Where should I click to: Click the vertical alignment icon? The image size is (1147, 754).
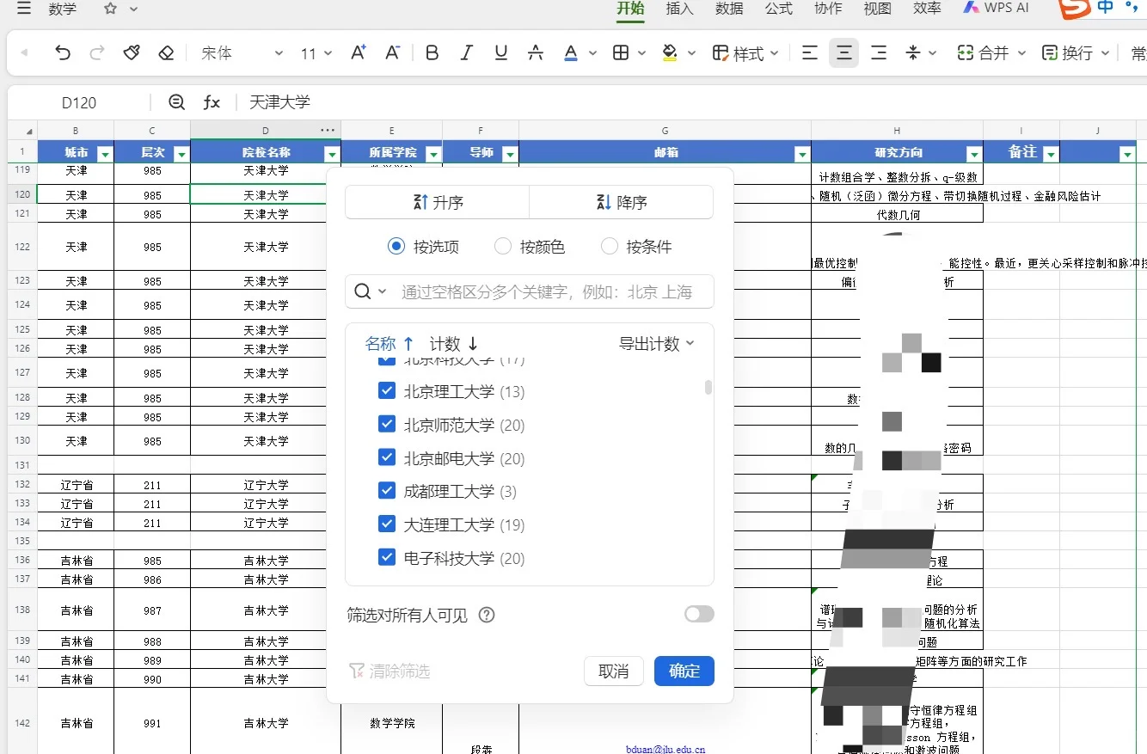[913, 53]
